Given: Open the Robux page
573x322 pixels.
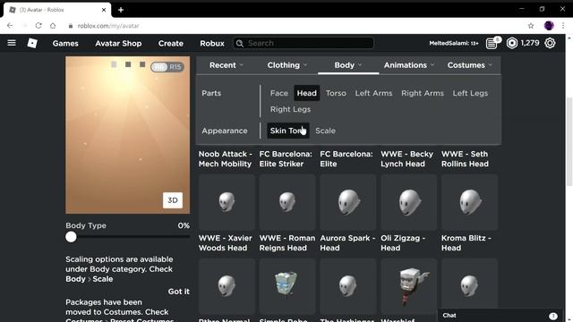Looking at the screenshot, I should coord(212,43).
